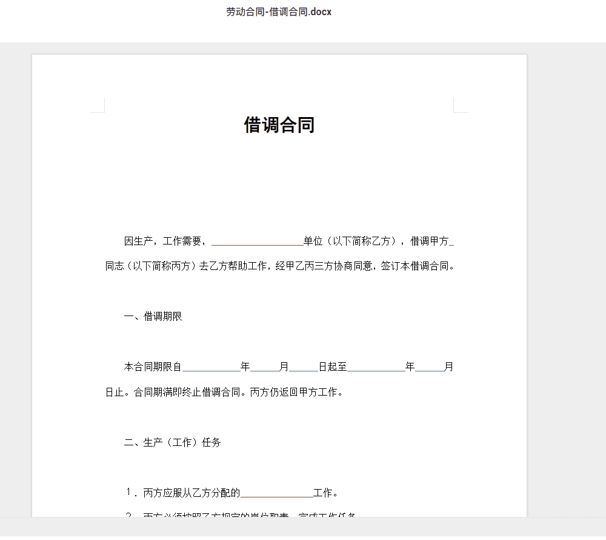The width and height of the screenshot is (606, 540).
Task: Click the phrase 签订本借调合同。
Action: pyautogui.click(x=418, y=266)
